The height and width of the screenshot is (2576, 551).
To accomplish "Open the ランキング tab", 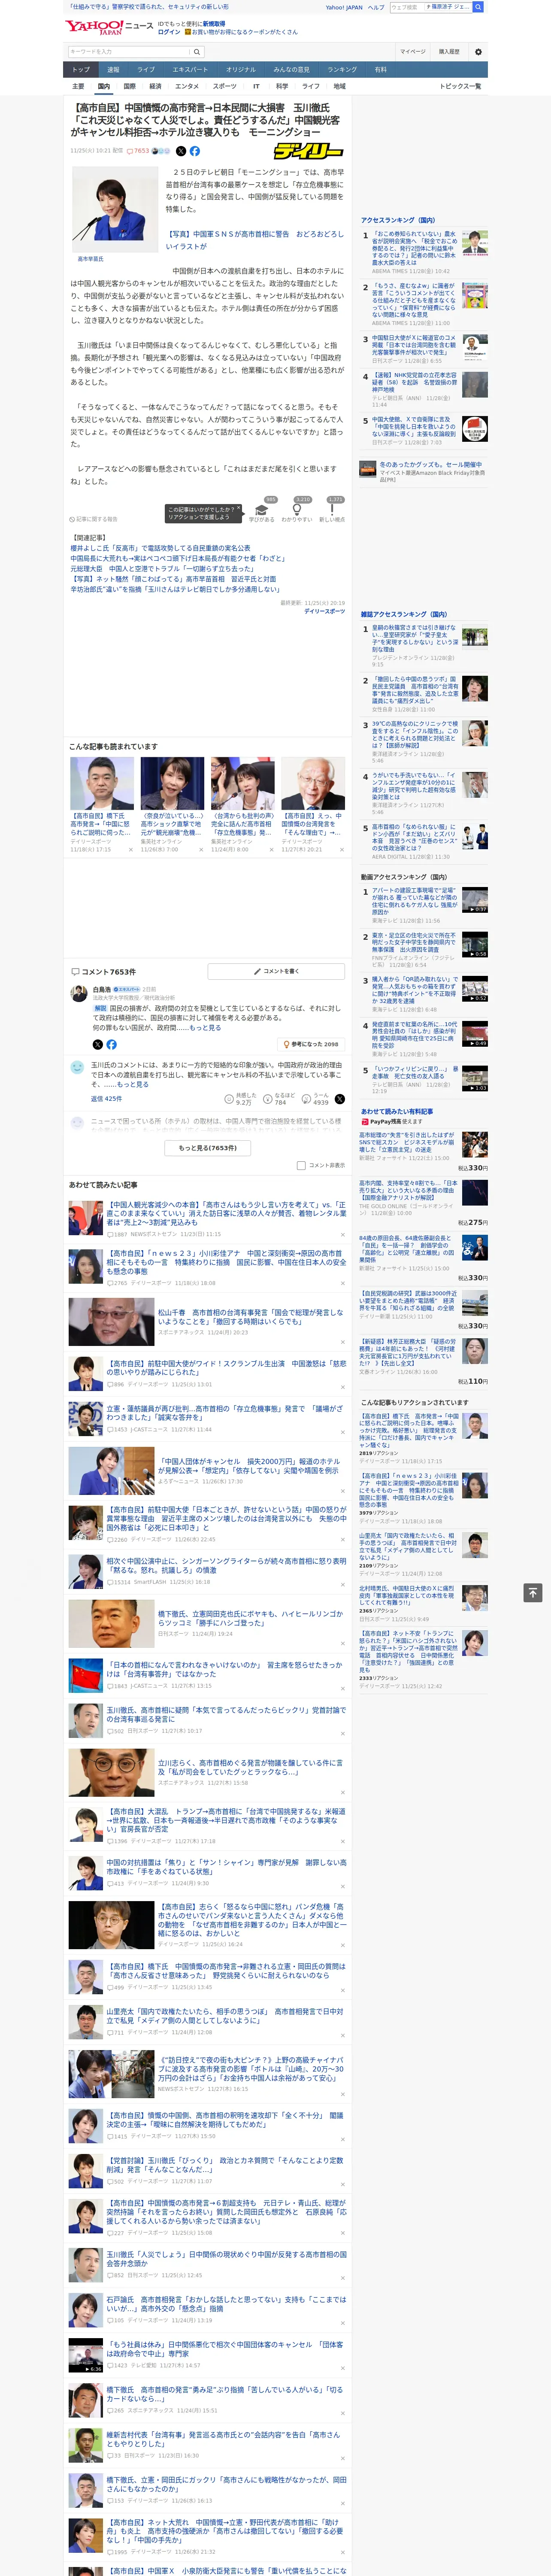I will (342, 70).
